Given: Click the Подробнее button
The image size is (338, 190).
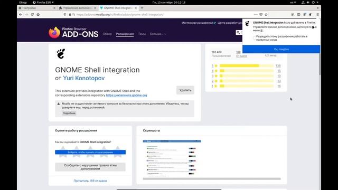Looking at the screenshot, I should [x=69, y=113].
